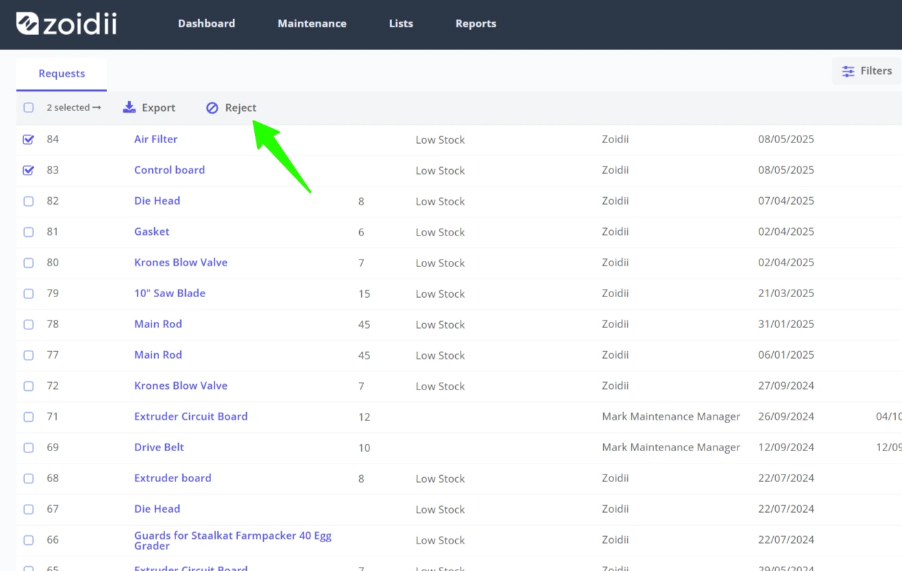Open the Lists menu
This screenshot has width=902, height=571.
point(401,23)
